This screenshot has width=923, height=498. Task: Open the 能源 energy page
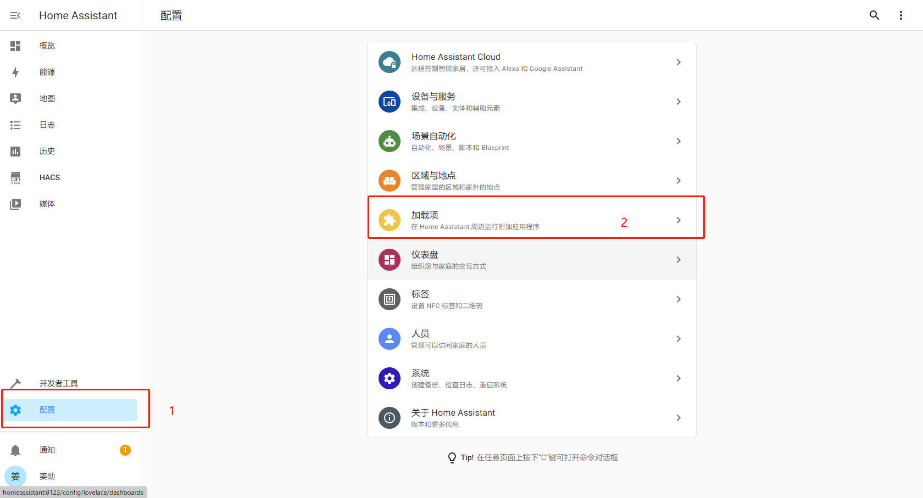[47, 72]
